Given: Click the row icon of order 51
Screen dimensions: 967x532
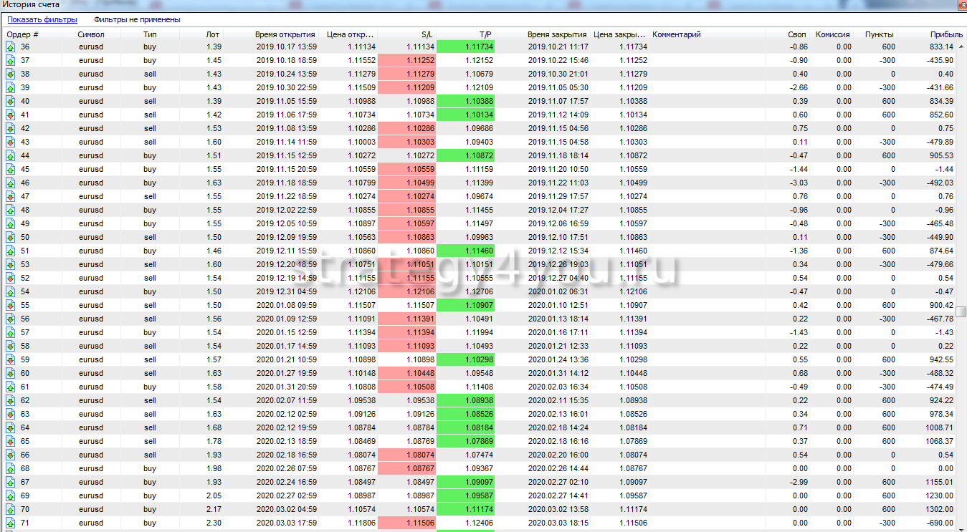Looking at the screenshot, I should click(x=11, y=251).
